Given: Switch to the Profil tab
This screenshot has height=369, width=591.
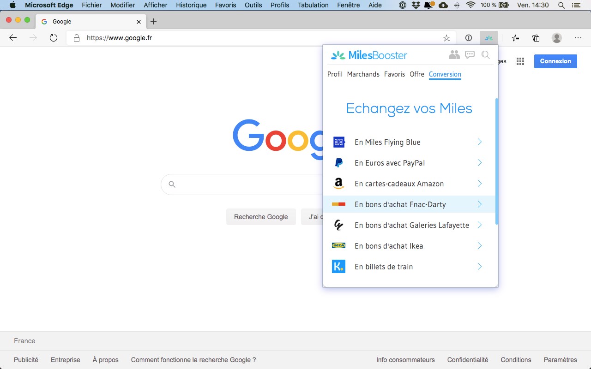Looking at the screenshot, I should [335, 74].
